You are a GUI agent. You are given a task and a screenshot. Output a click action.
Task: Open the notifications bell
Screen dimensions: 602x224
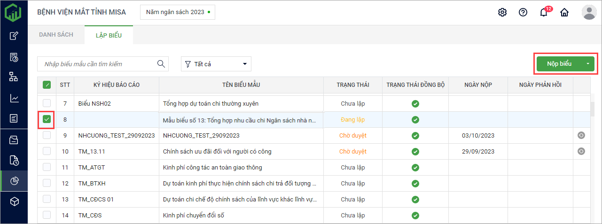click(x=544, y=13)
